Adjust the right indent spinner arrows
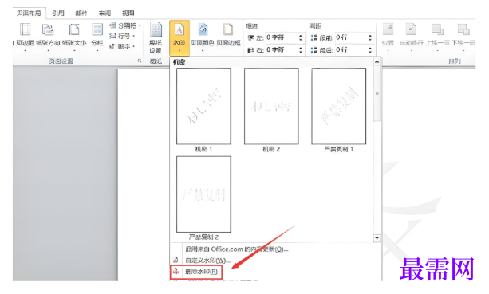This screenshot has width=489, height=294. point(301,50)
